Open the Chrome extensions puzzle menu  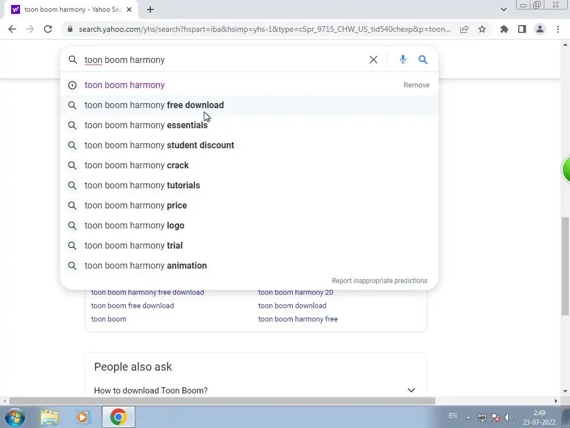click(504, 29)
